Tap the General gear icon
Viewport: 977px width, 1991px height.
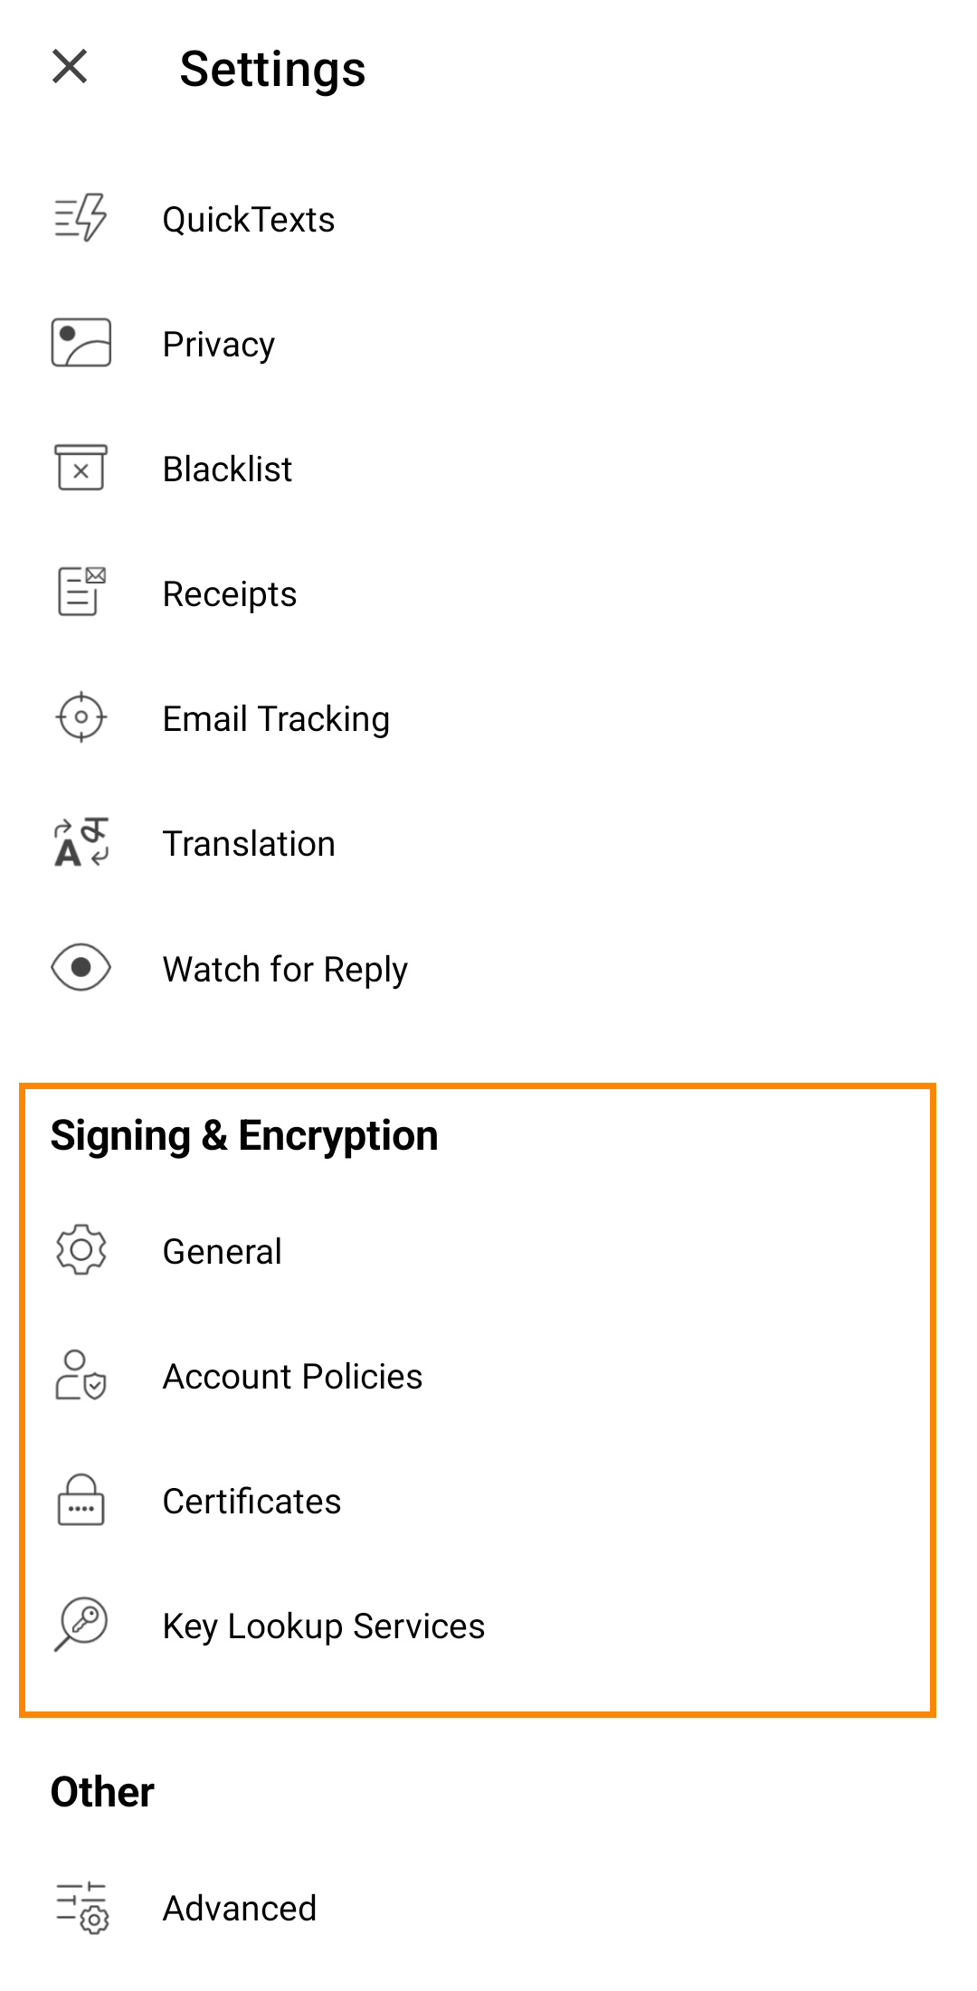(x=81, y=1250)
